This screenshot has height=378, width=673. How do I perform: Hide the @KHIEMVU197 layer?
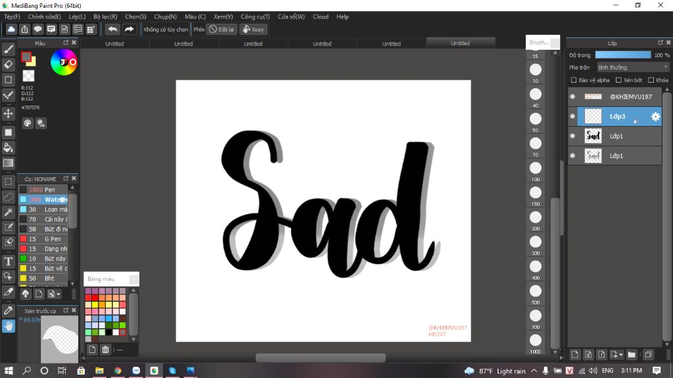[x=572, y=97]
